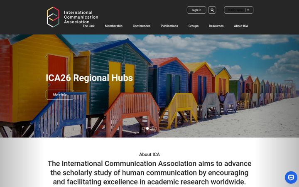299x187 pixels.
Task: Open the blue live chat bubble icon
Action: pos(291,177)
